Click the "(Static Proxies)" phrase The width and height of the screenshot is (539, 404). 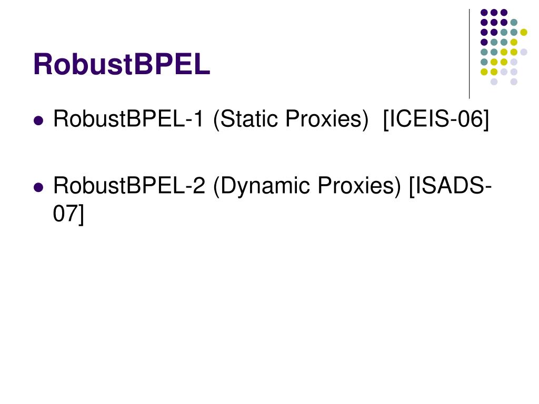tap(291, 119)
